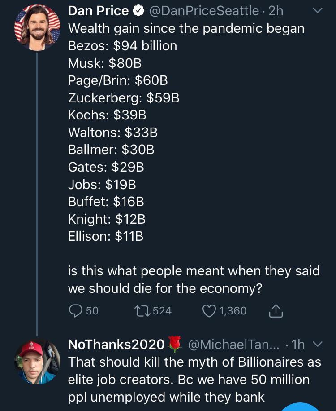Open NoThanks2020's profile avatar
The width and height of the screenshot is (336, 411).
pos(37,362)
